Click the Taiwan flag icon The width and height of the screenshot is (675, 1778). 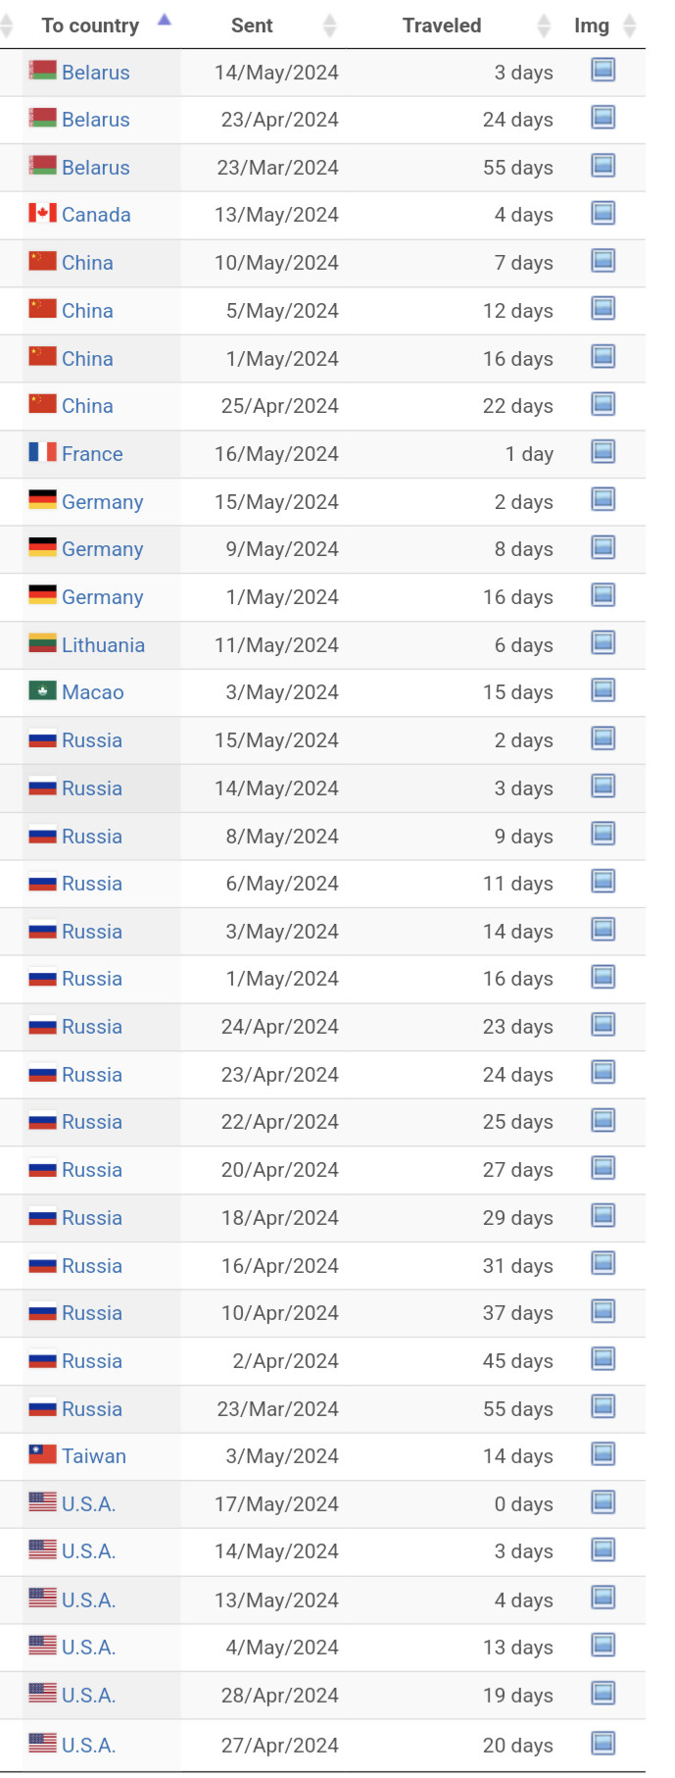pyautogui.click(x=42, y=1454)
